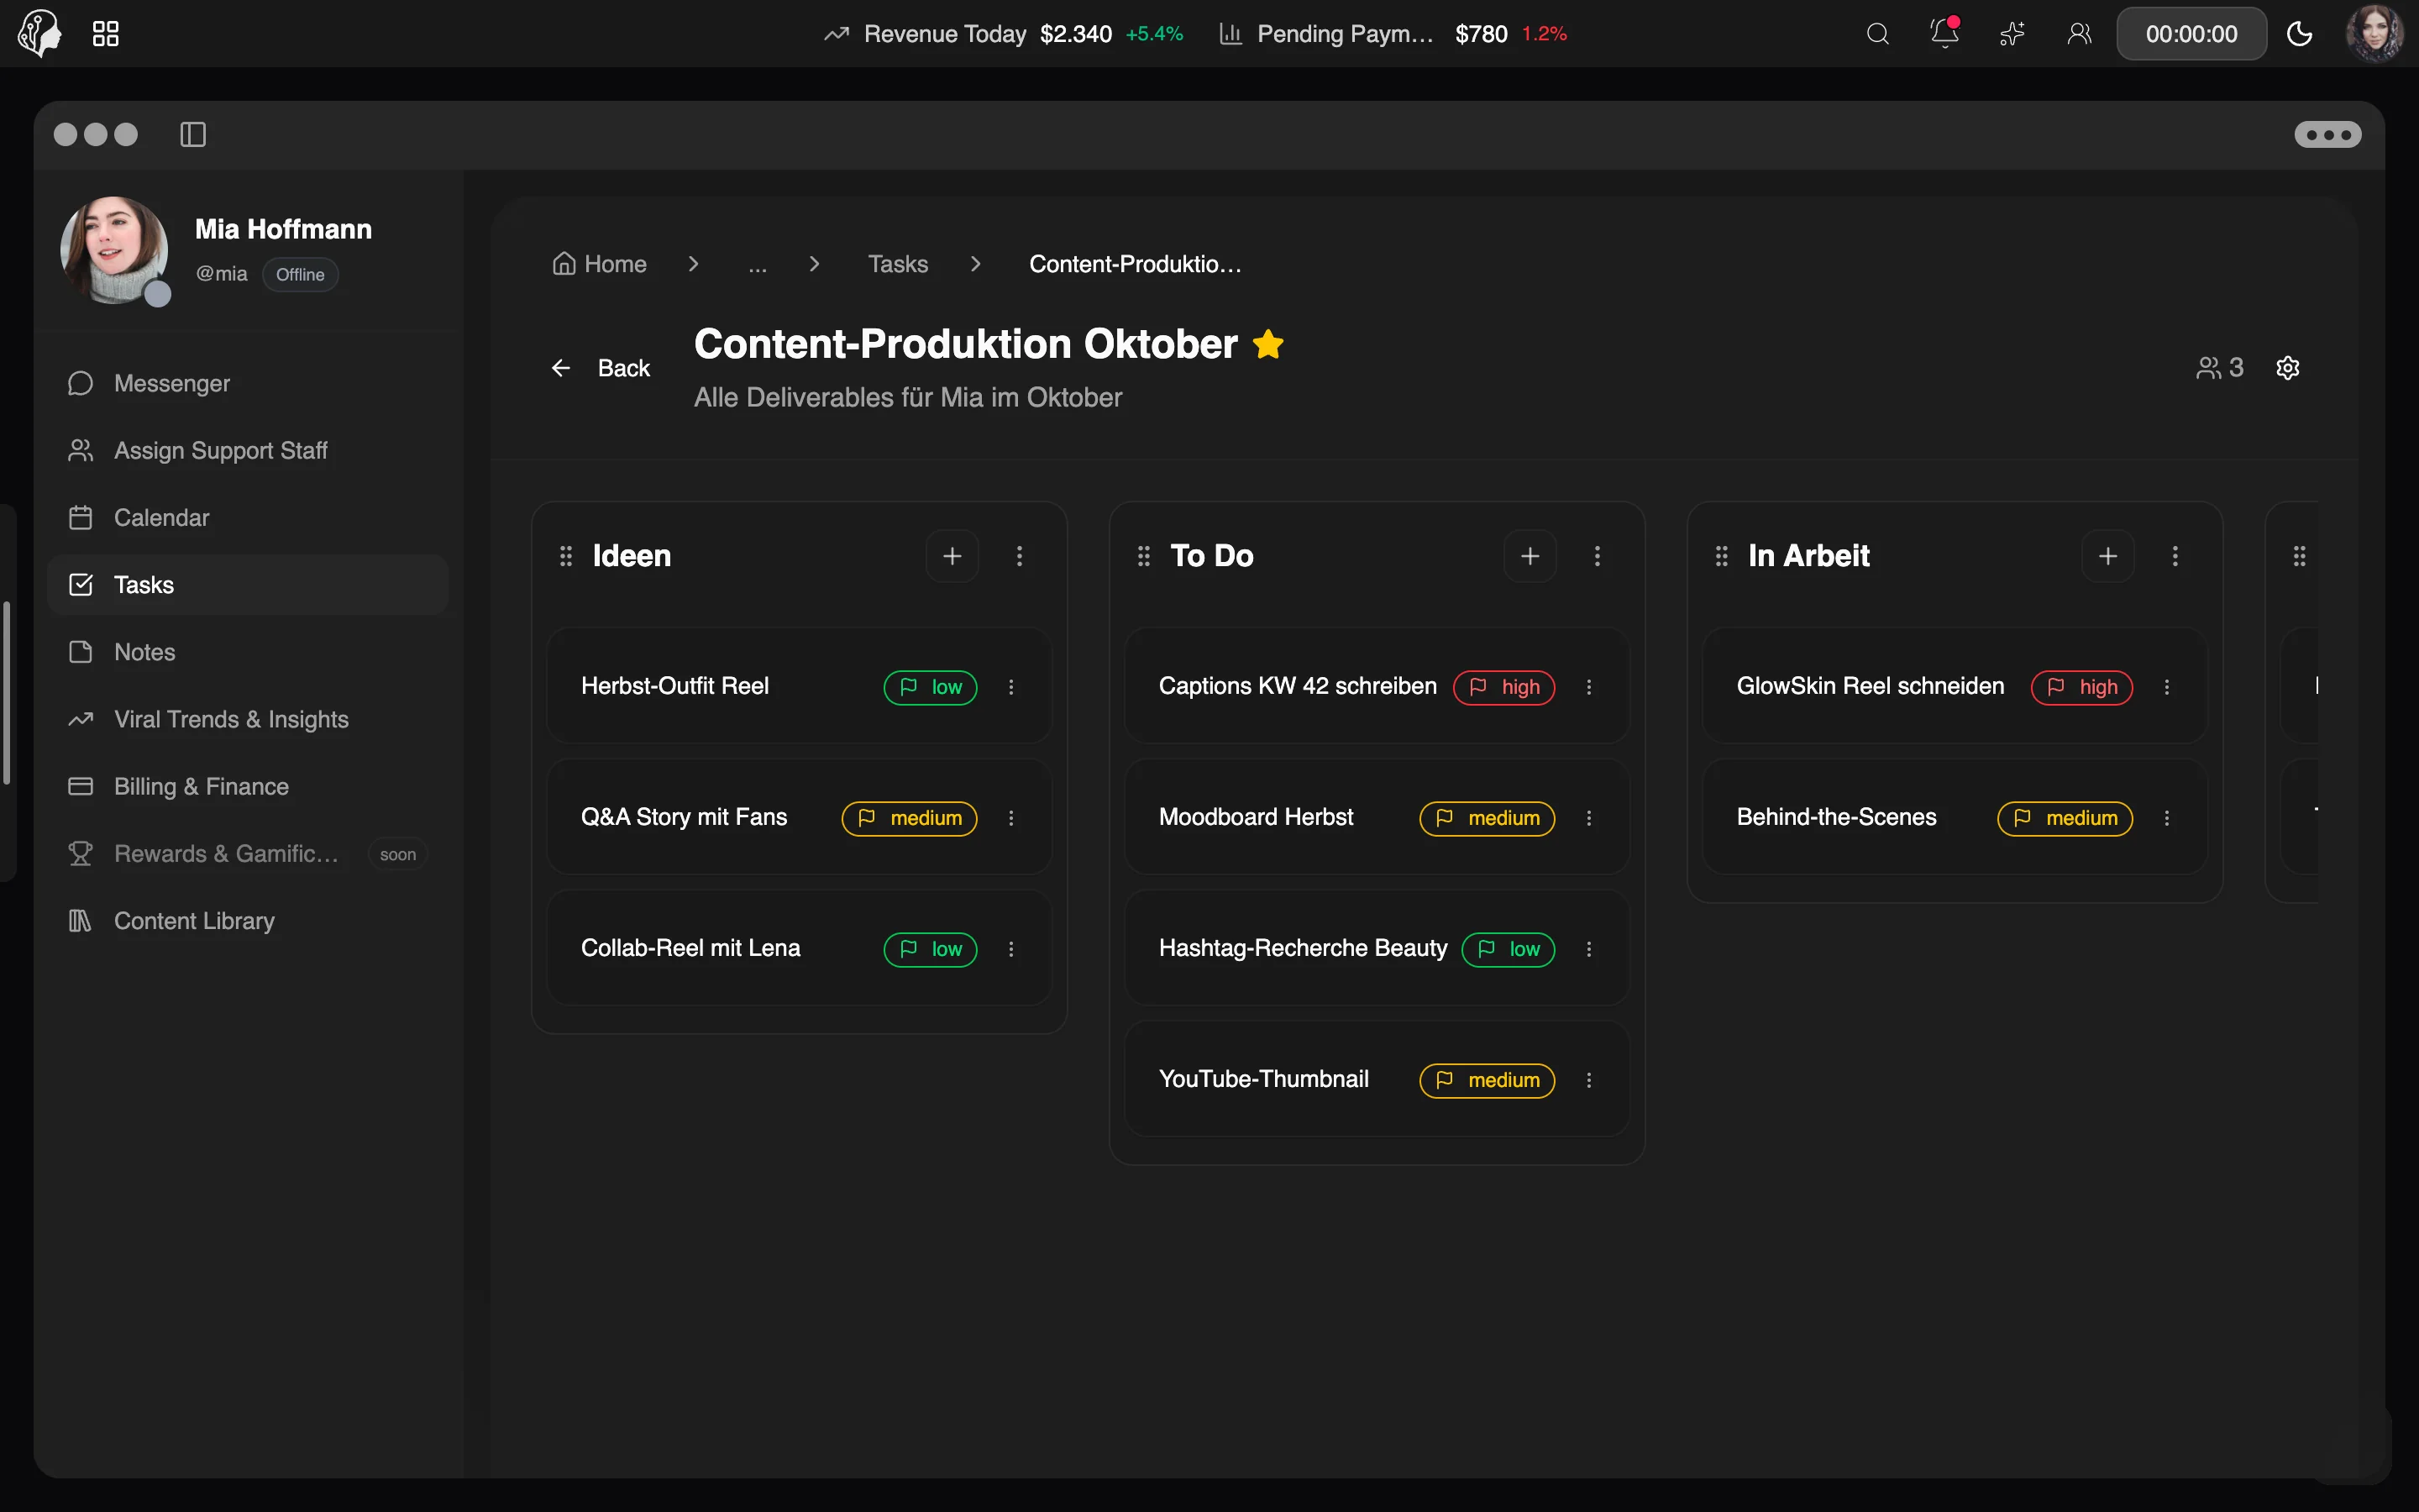Open Notes in the sidebar
This screenshot has height=1512, width=2419.
pyautogui.click(x=248, y=652)
